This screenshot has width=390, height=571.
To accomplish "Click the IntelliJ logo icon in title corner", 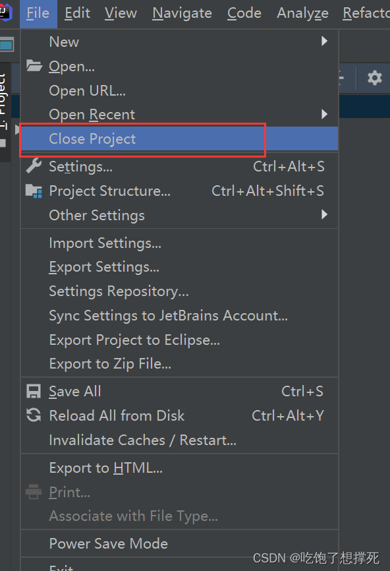I will (x=6, y=12).
